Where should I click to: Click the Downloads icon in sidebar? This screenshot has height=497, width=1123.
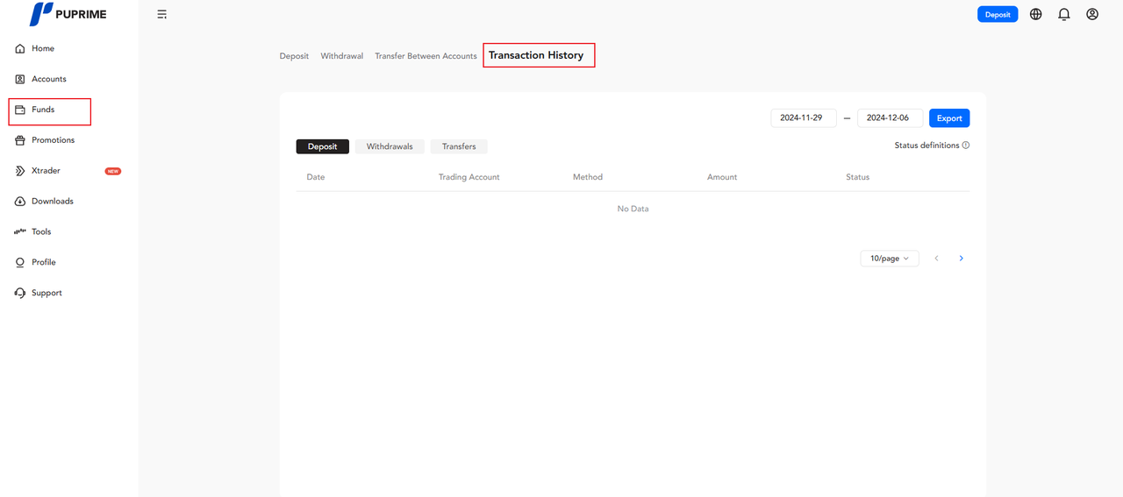[x=20, y=202]
